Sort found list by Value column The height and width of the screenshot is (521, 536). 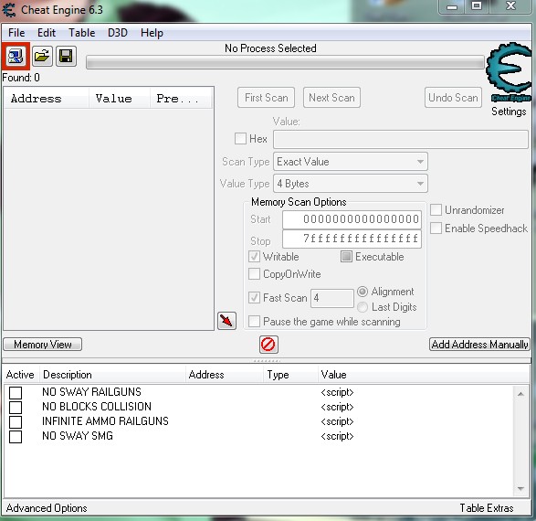pyautogui.click(x=120, y=99)
